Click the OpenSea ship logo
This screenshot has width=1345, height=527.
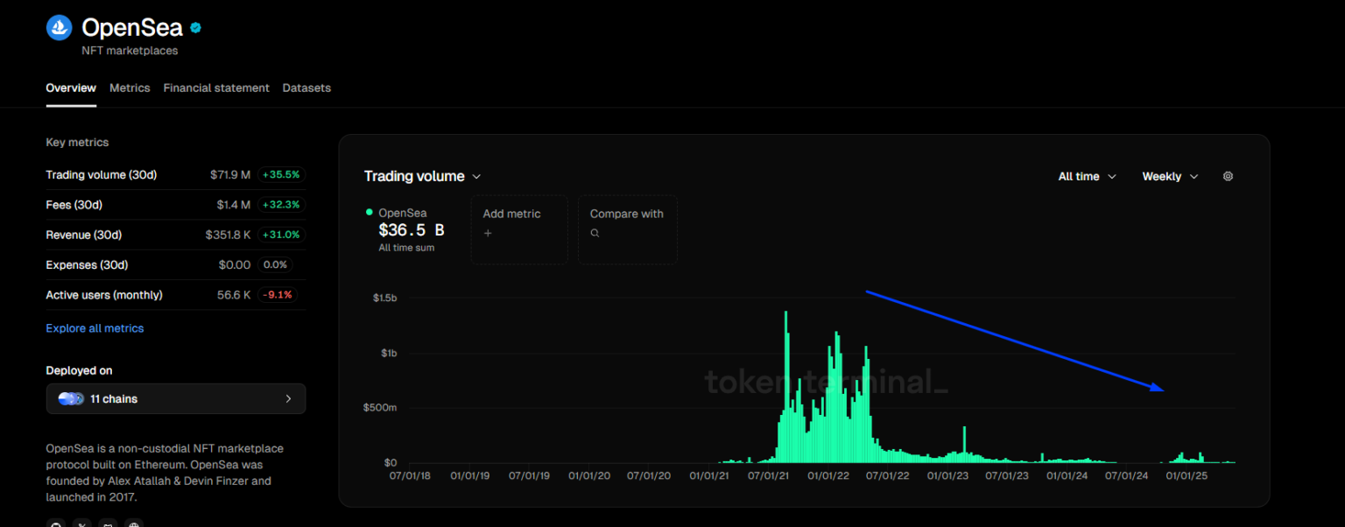58,27
